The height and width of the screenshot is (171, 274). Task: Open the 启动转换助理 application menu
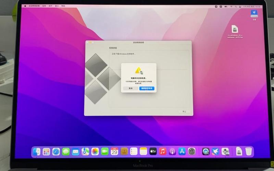(34, 6)
